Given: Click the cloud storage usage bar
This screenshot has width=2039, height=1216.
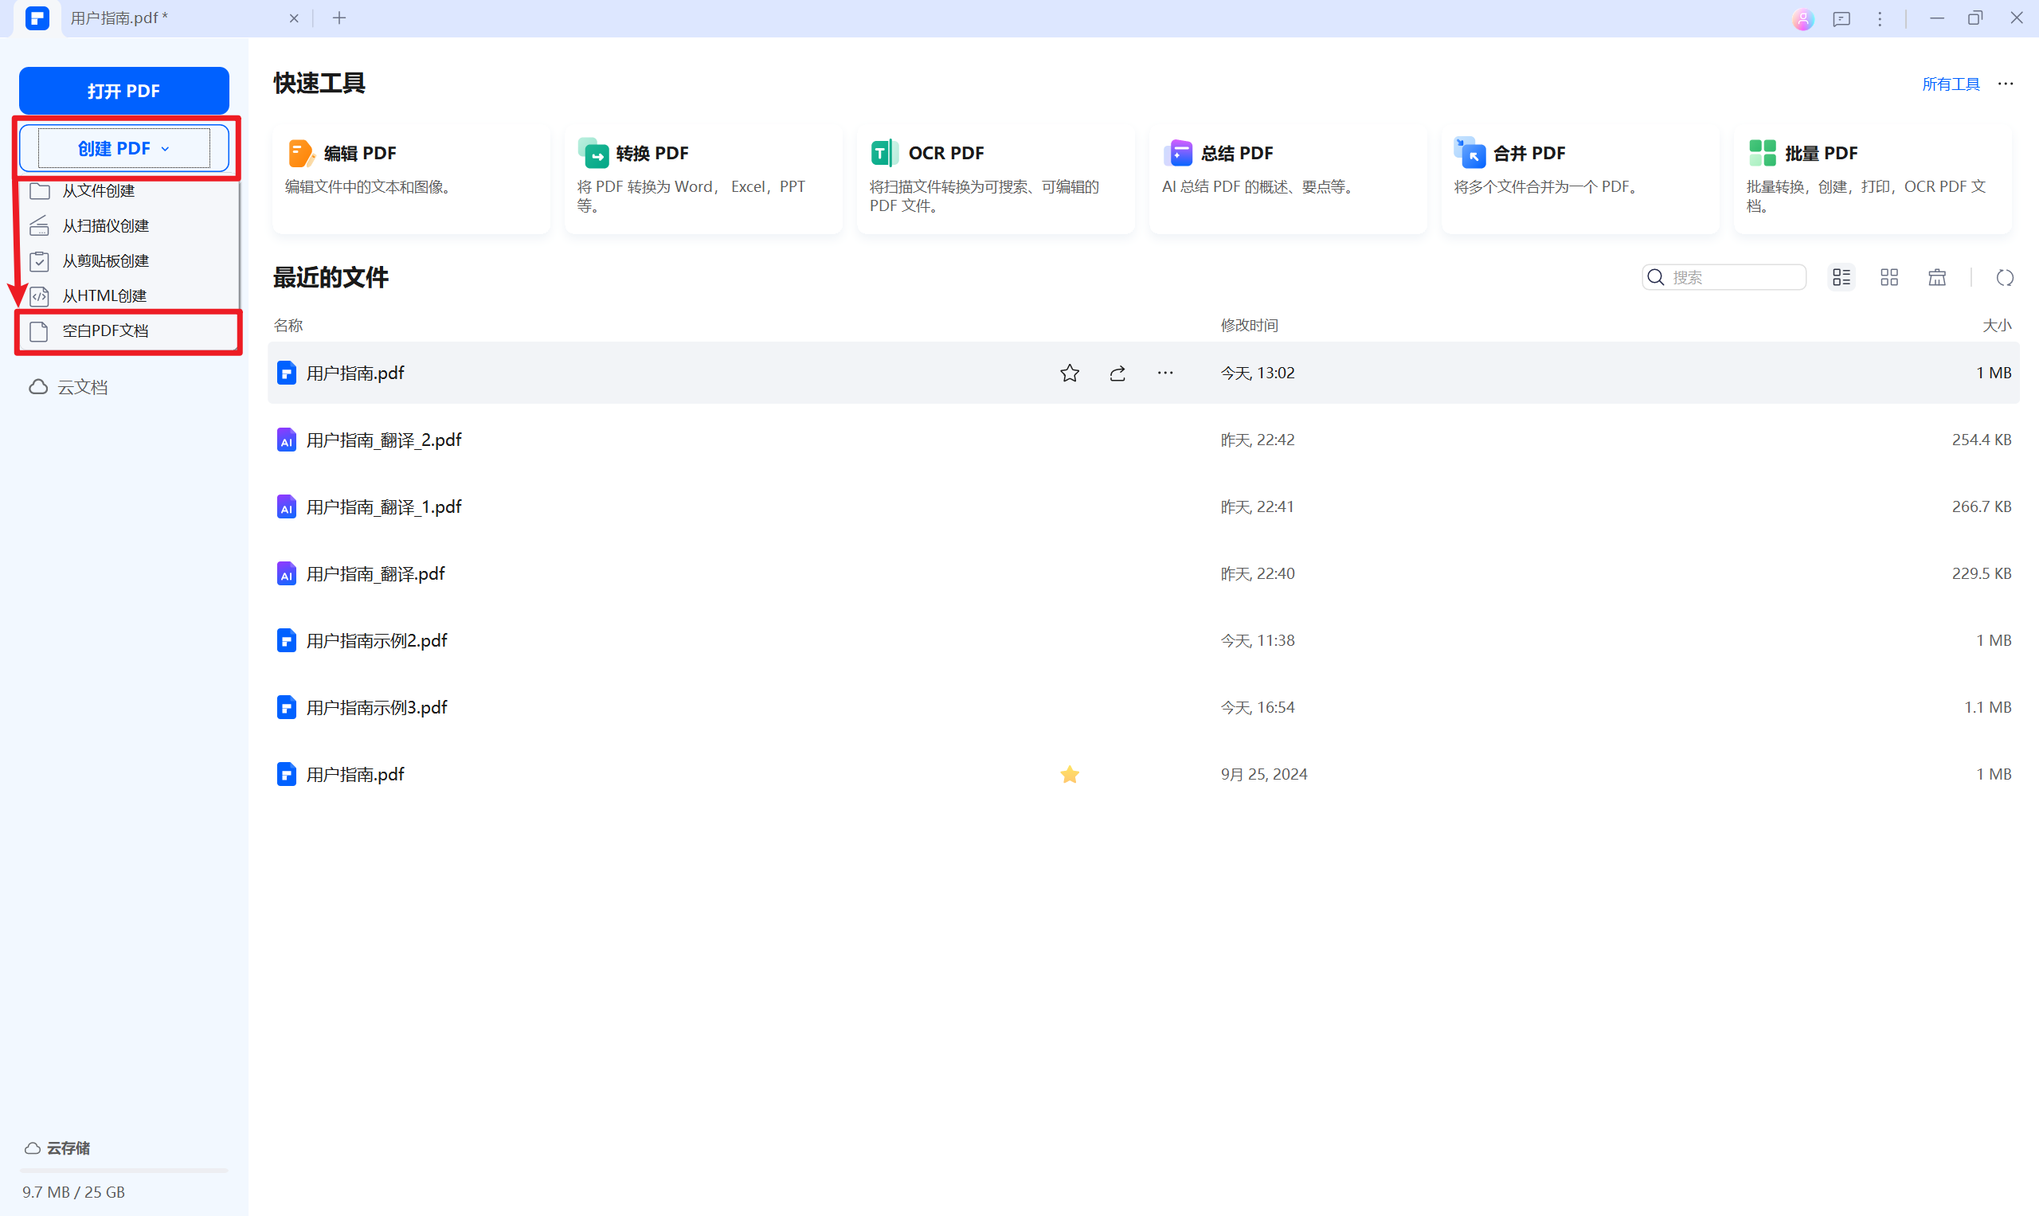Looking at the screenshot, I should click(123, 1170).
